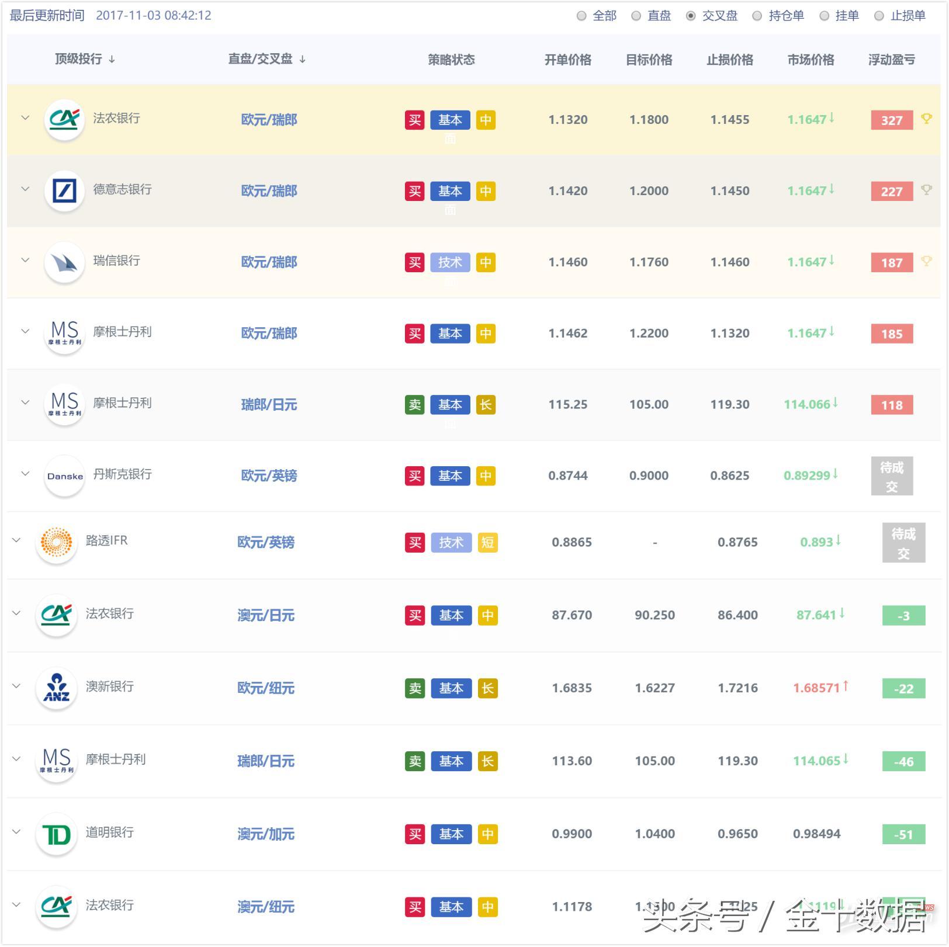The width and height of the screenshot is (949, 947).
Task: Sort by 顶级投行 column header
Action: pyautogui.click(x=85, y=59)
